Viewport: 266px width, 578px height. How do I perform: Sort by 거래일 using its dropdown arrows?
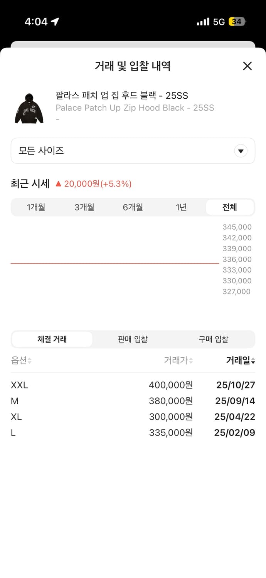(253, 360)
